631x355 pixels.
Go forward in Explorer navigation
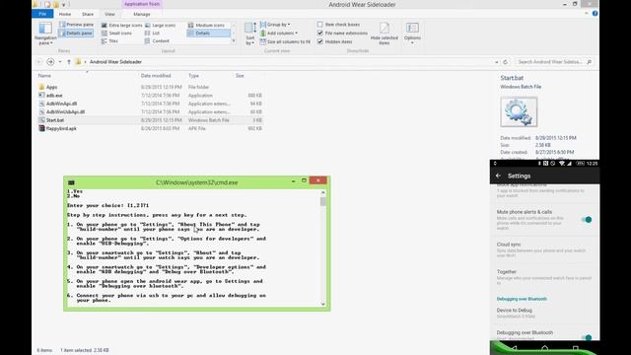pos(50,62)
